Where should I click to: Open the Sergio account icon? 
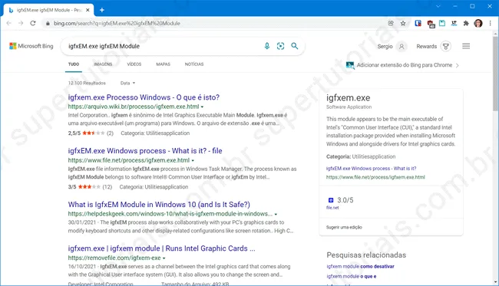pos(402,47)
